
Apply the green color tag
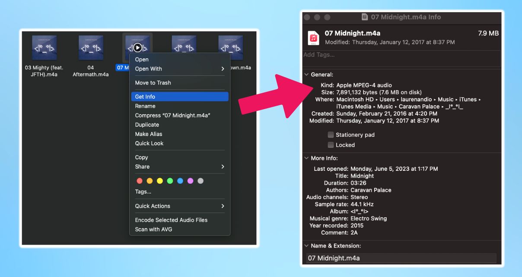[170, 181]
